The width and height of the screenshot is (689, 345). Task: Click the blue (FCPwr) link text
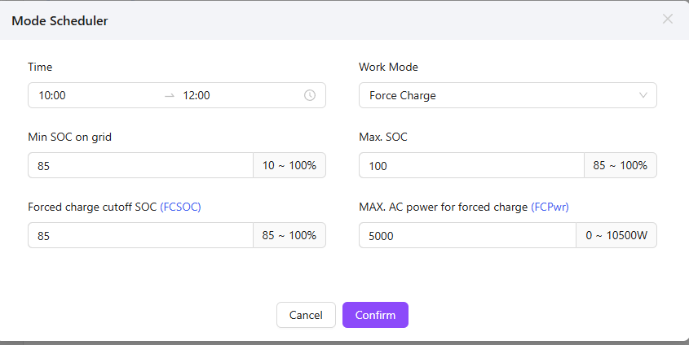tap(550, 207)
